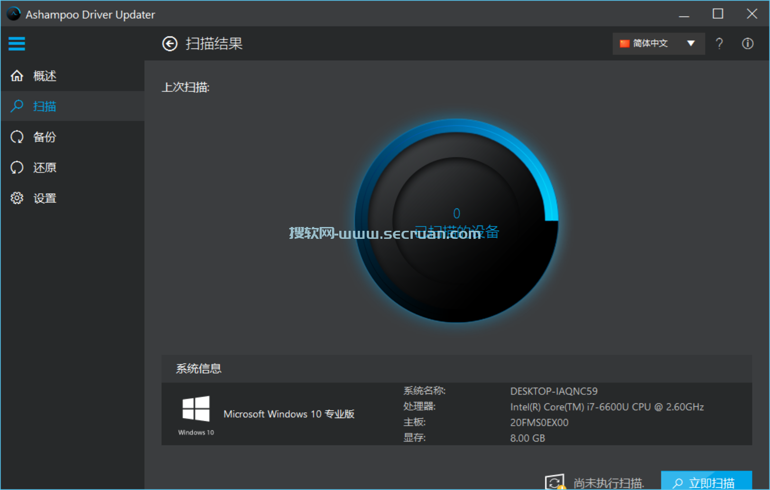Viewport: 770px width, 490px height.
Task: Click the Ashampoo app logo in title bar
Action: click(13, 14)
